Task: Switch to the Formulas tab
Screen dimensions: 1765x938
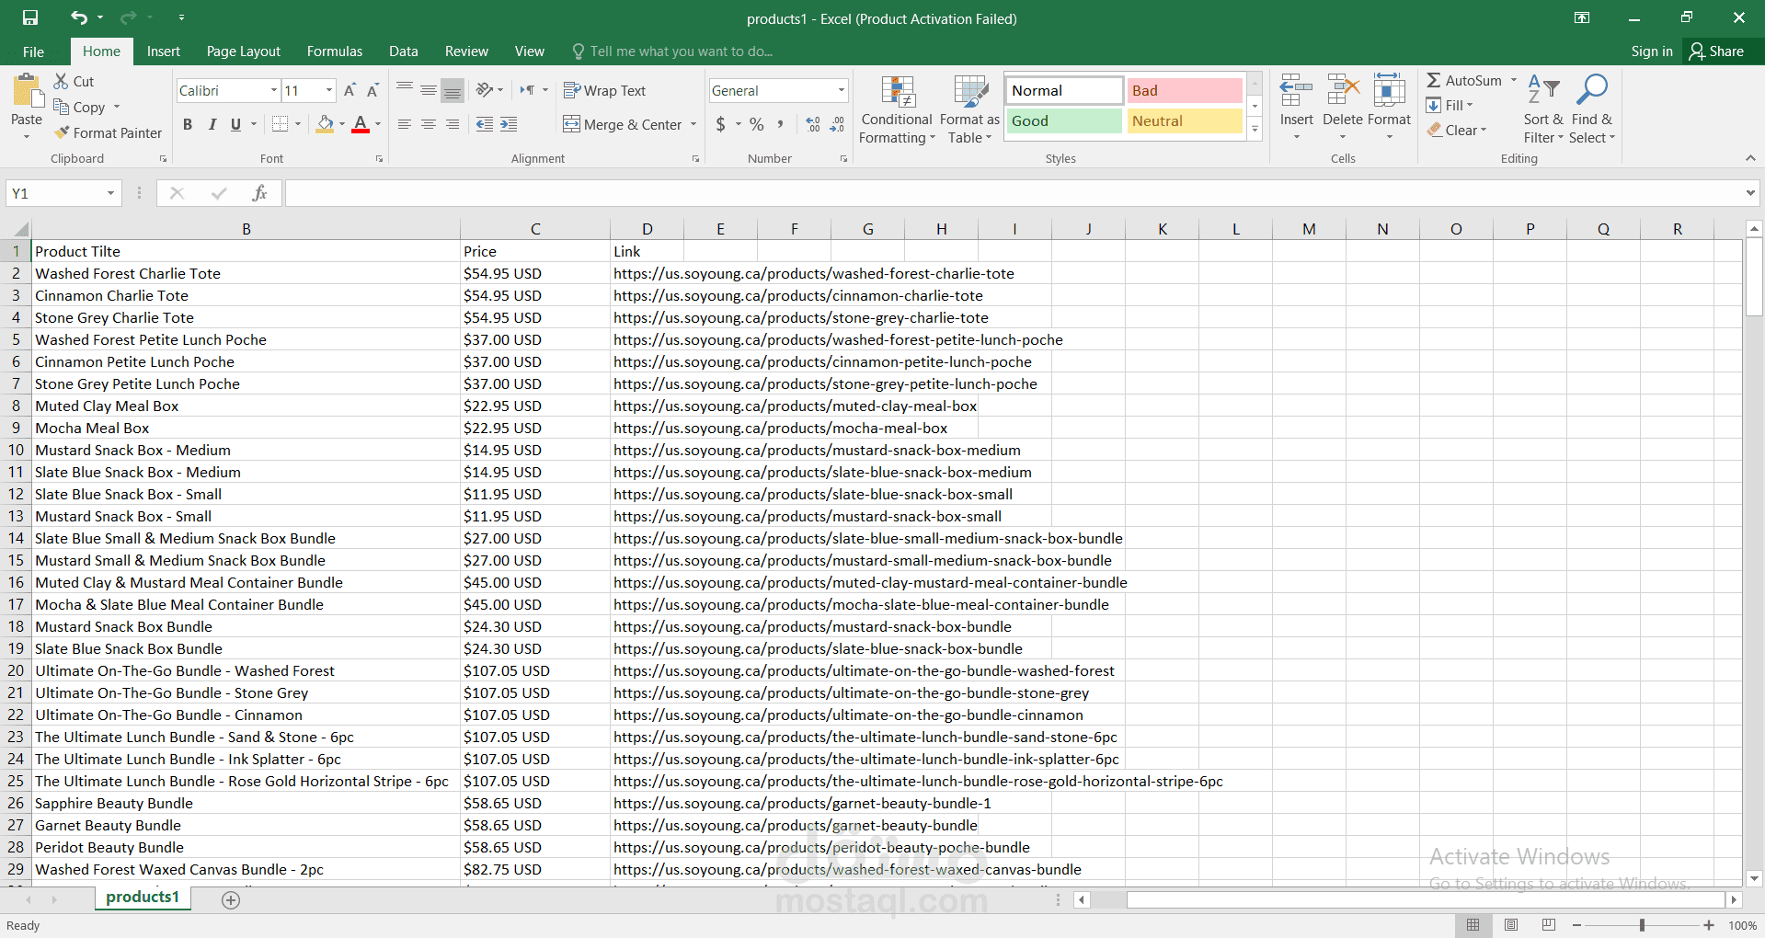Action: 335,51
